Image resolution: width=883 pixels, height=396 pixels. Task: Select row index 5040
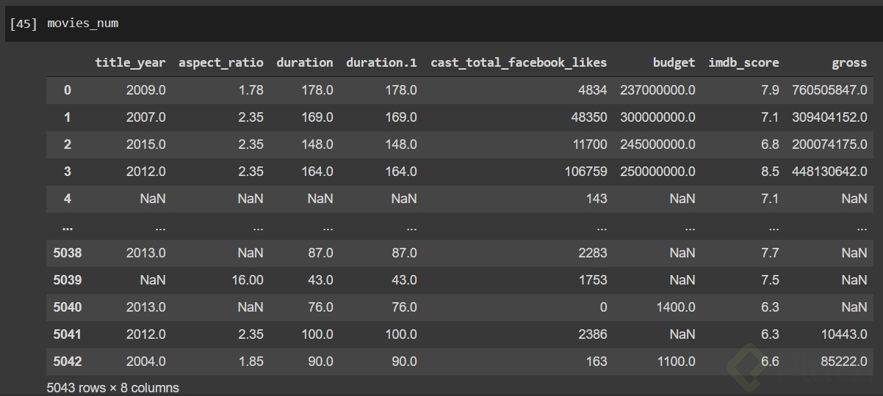pyautogui.click(x=68, y=307)
